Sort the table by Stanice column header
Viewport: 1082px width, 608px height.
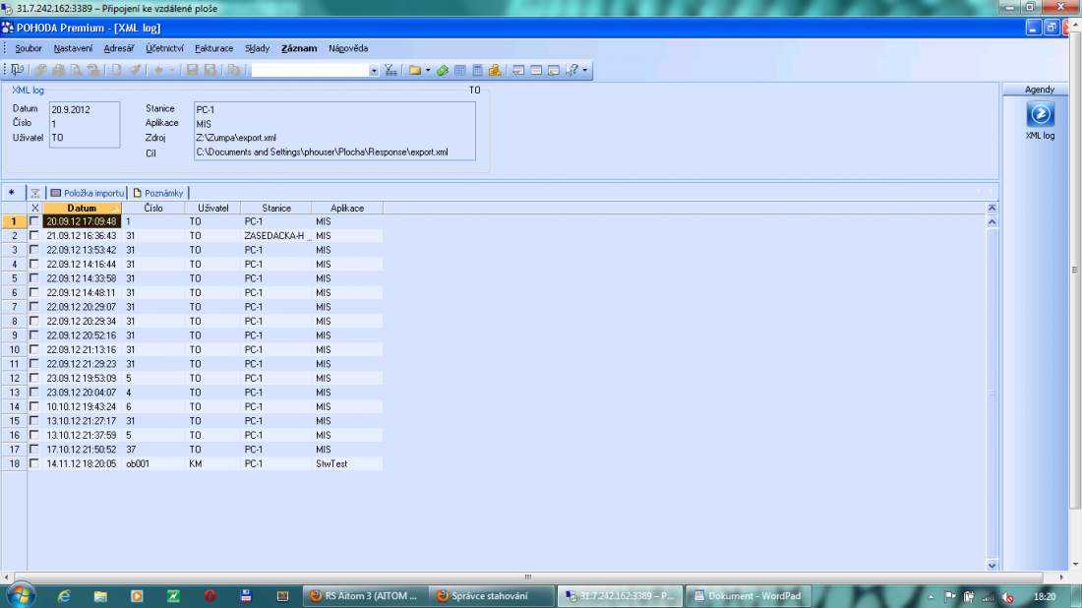click(x=276, y=208)
